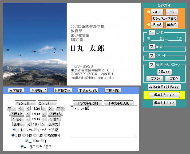Choose 中揃 alignment
Screen dimensions: 190x154
point(24,135)
